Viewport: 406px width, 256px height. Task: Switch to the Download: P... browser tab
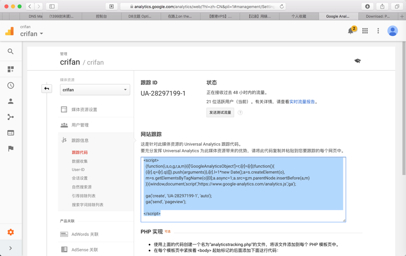click(378, 16)
